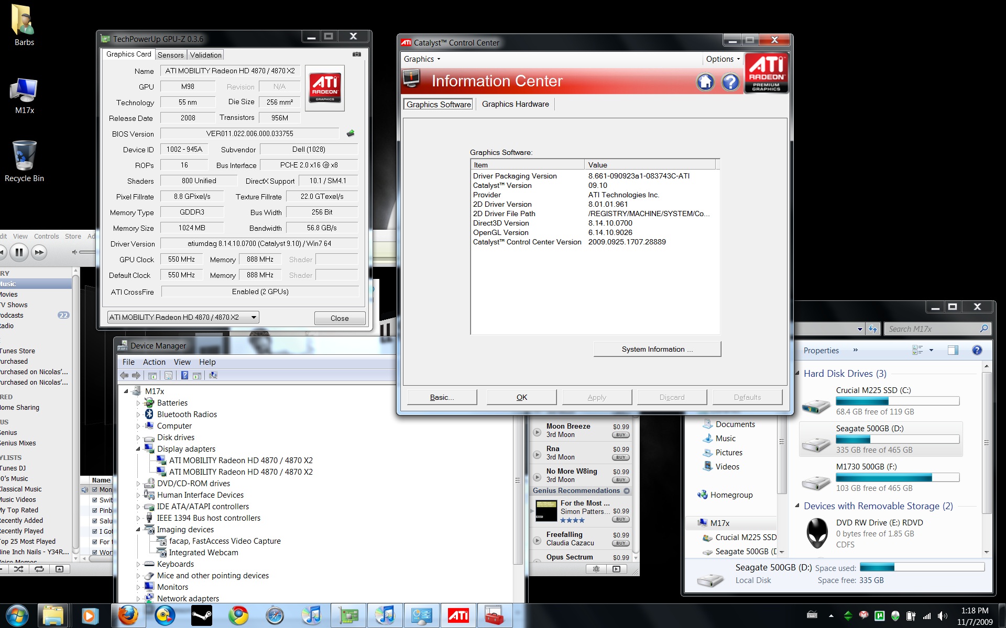Click Crucial M225 SSD (C:) usage bar
Screen dimensions: 1006x628
pos(898,401)
